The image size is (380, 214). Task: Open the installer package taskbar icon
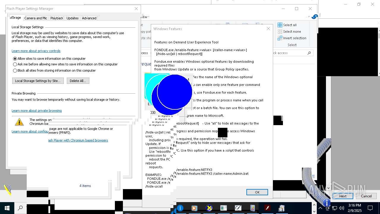coord(282,208)
